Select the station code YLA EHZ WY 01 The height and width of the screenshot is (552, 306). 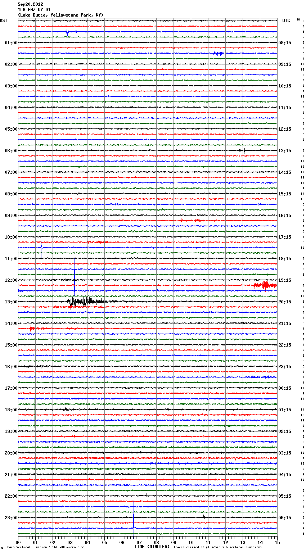tap(34, 10)
